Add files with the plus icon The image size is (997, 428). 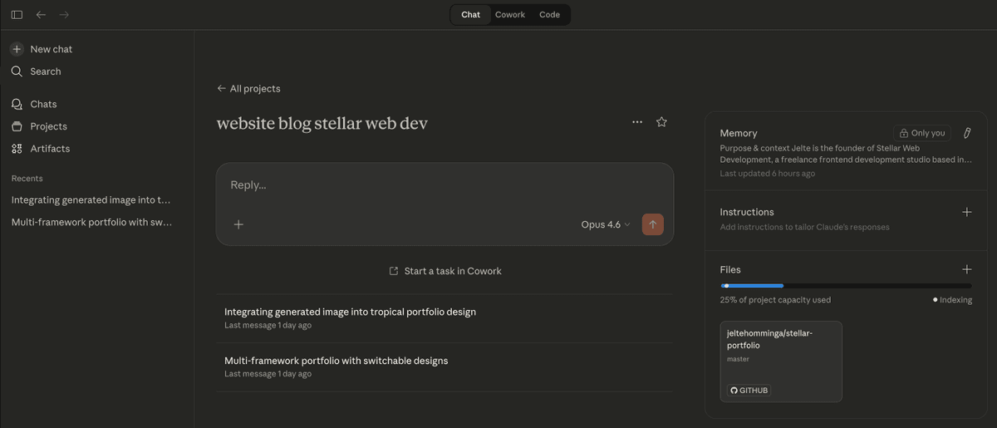click(x=966, y=269)
